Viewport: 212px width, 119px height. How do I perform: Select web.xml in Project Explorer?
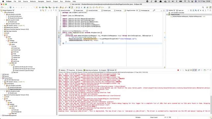pyautogui.click(x=16, y=72)
